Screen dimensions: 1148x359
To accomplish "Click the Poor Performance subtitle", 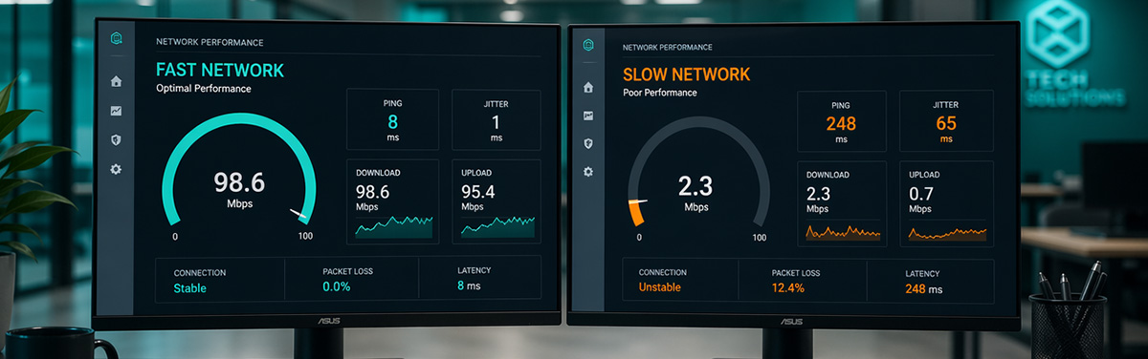I will pos(660,93).
